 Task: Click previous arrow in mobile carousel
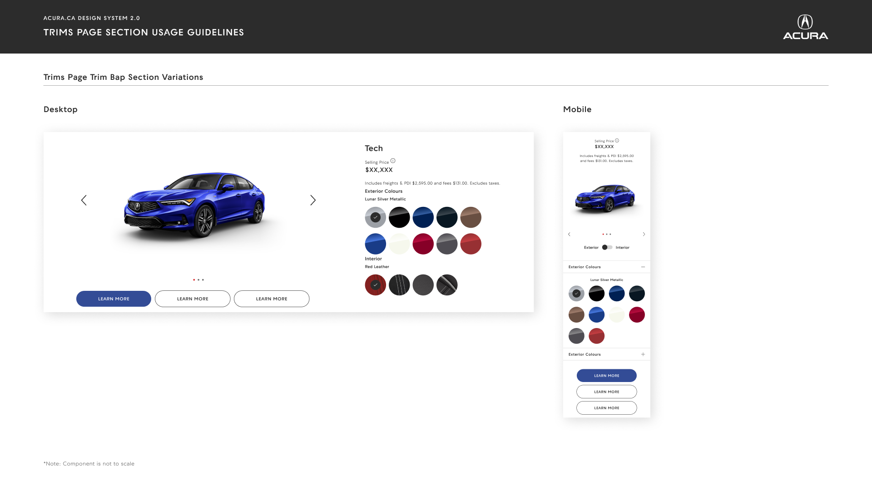point(569,234)
